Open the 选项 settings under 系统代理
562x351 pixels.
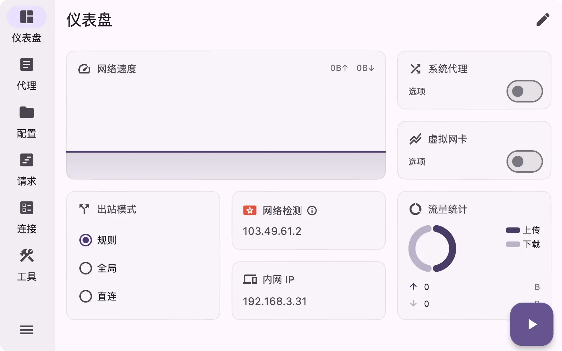click(x=417, y=92)
